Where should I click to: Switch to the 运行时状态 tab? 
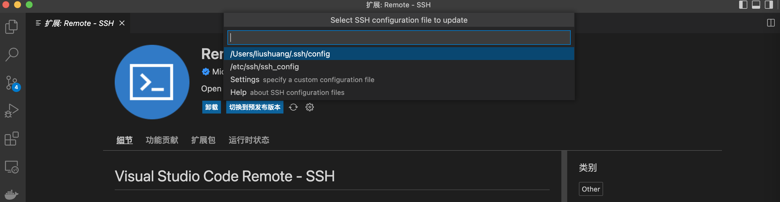(249, 140)
